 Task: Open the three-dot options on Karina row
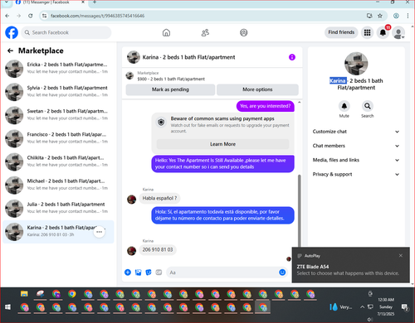[100, 232]
